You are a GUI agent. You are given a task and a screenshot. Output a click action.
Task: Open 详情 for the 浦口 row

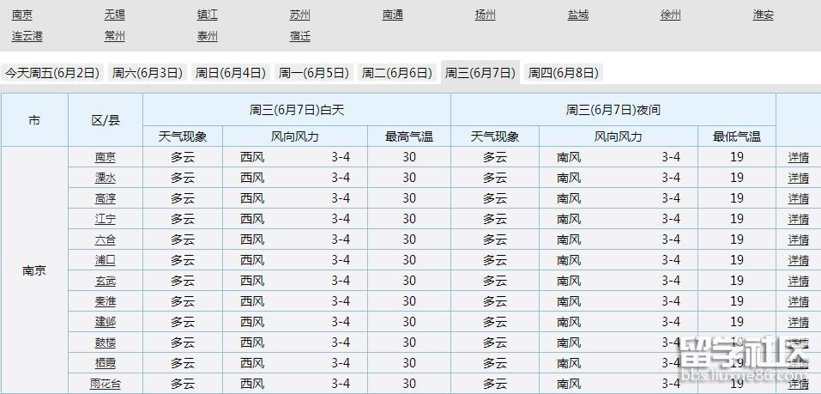coord(799,260)
